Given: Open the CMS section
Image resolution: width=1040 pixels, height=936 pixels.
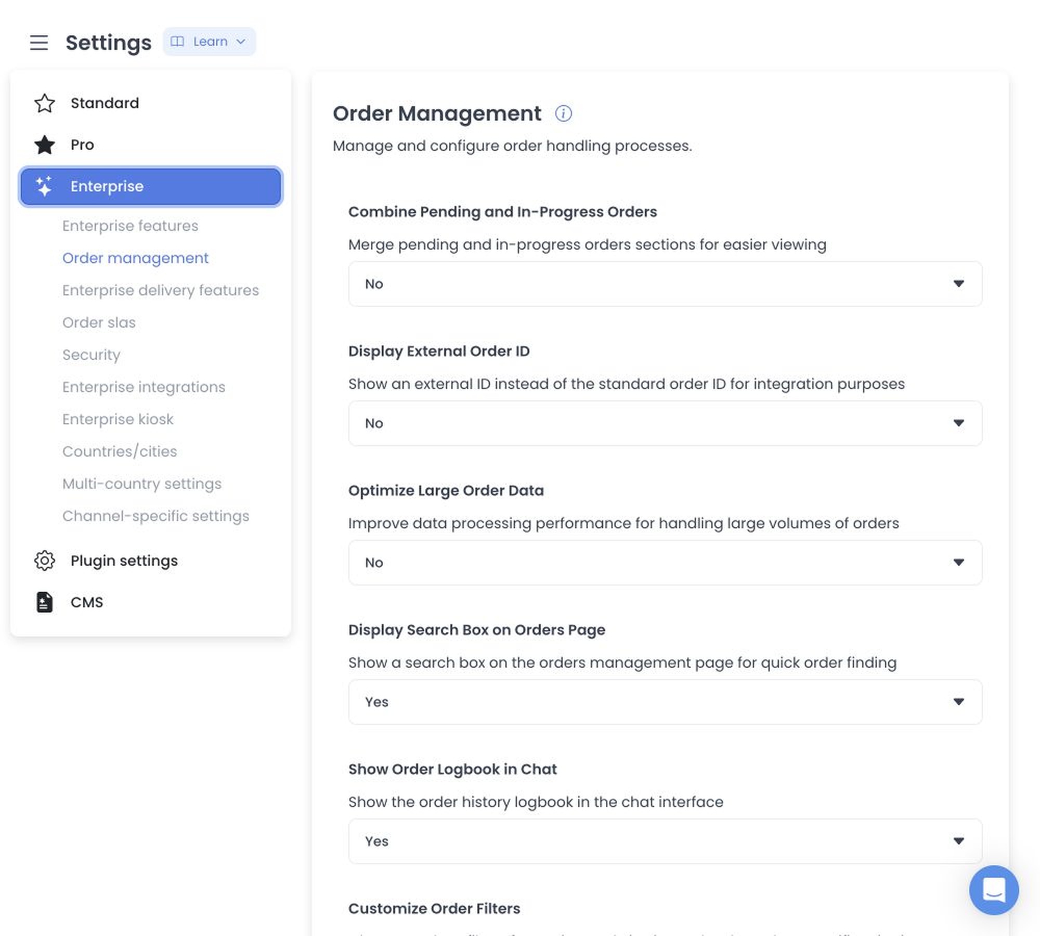Looking at the screenshot, I should coord(151,602).
